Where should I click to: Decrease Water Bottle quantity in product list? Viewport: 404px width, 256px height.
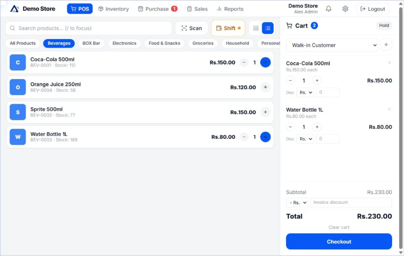point(244,137)
